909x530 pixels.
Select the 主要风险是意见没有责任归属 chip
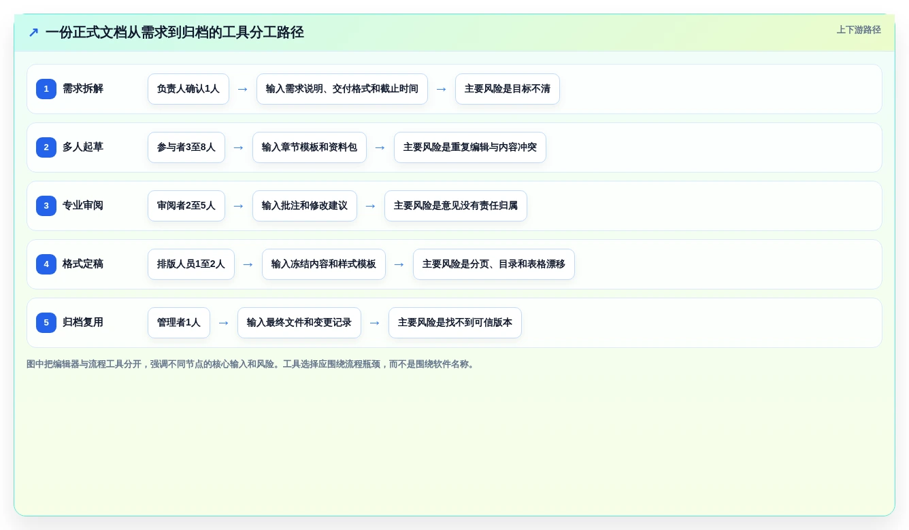456,206
